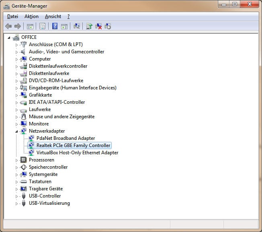Click the USB-Controller plug icon
Image resolution: width=262 pixels, height=232 pixels.
pyautogui.click(x=24, y=196)
